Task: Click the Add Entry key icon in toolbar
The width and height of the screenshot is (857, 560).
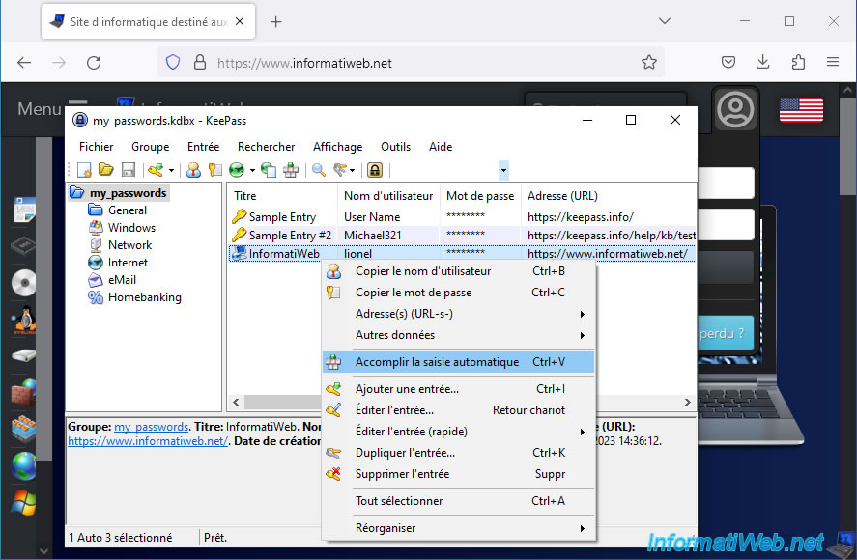Action: [x=156, y=170]
